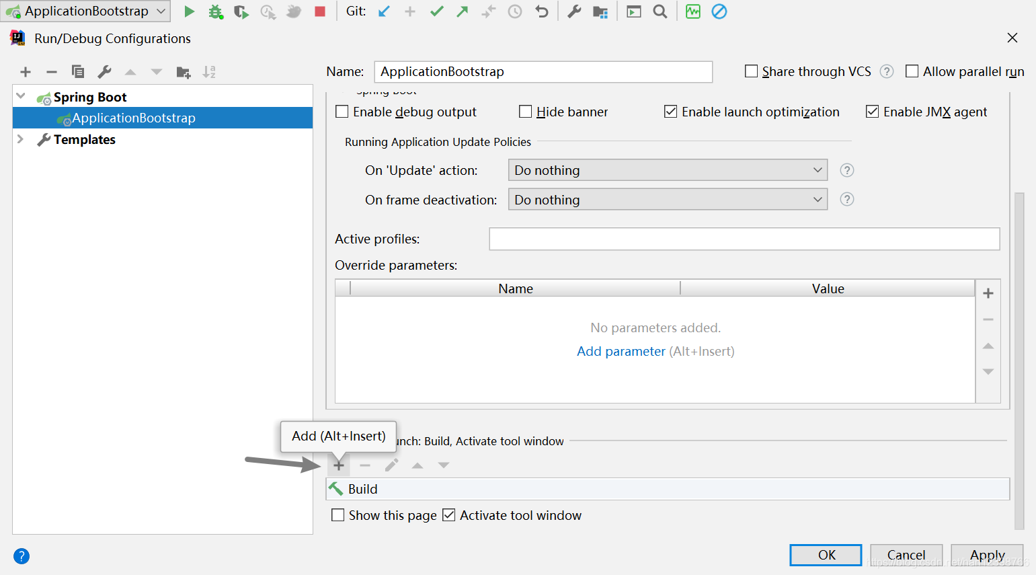The height and width of the screenshot is (575, 1036).
Task: Create new folder for configurations
Action: tap(184, 72)
